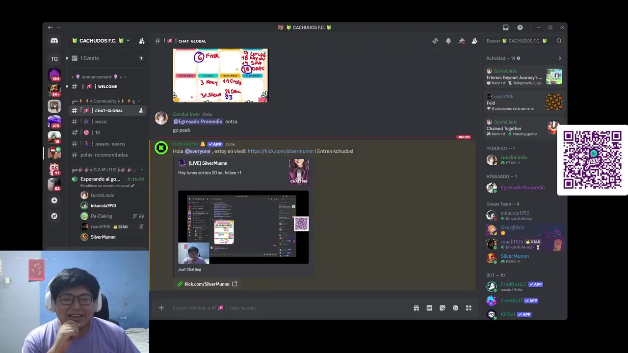
Task: Collapse announcement category
Action: [100, 77]
